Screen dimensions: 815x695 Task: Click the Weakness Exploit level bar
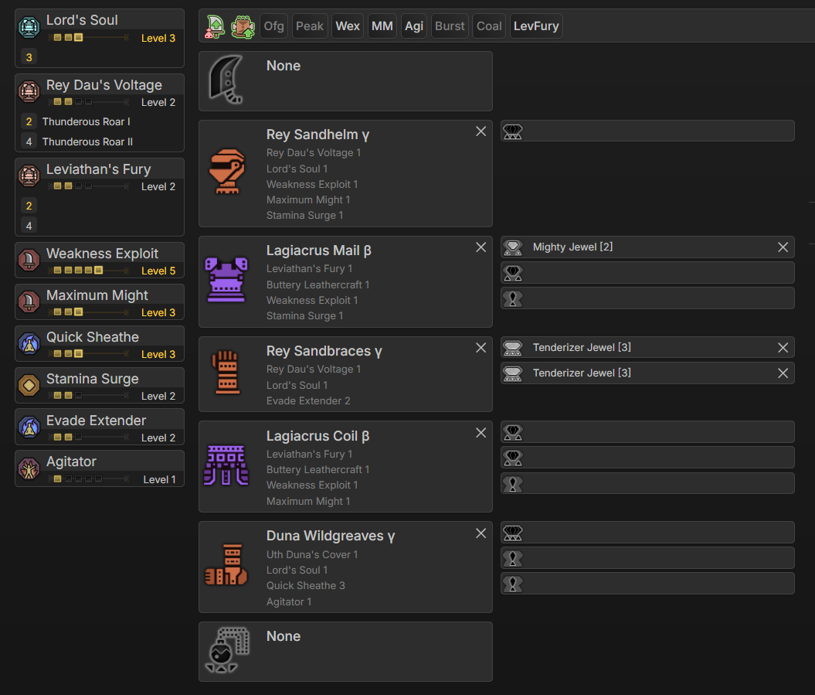click(x=88, y=271)
